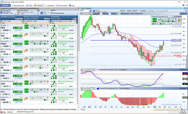Toggle RSI checkbox in the SK row

[x=30, y=60]
